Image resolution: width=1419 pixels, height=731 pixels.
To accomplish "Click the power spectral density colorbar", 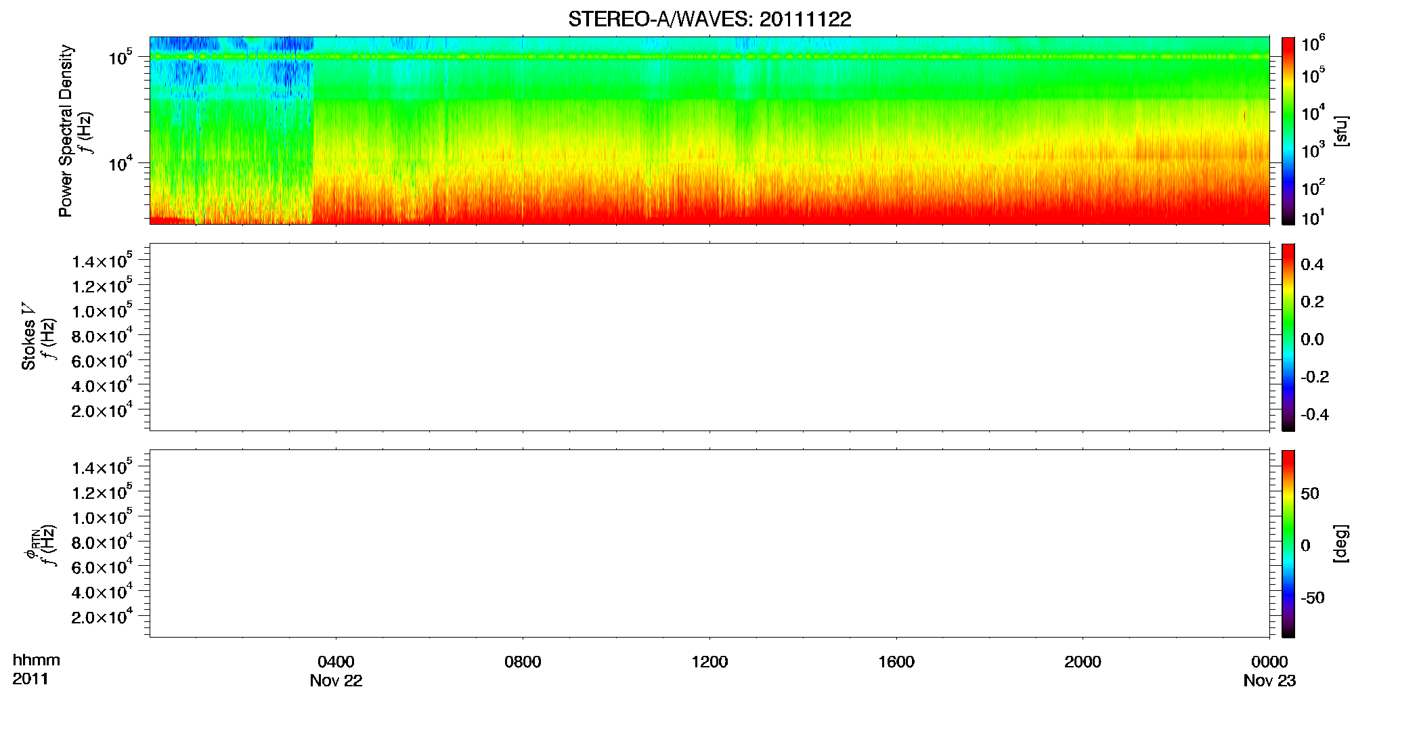I will point(1288,131).
